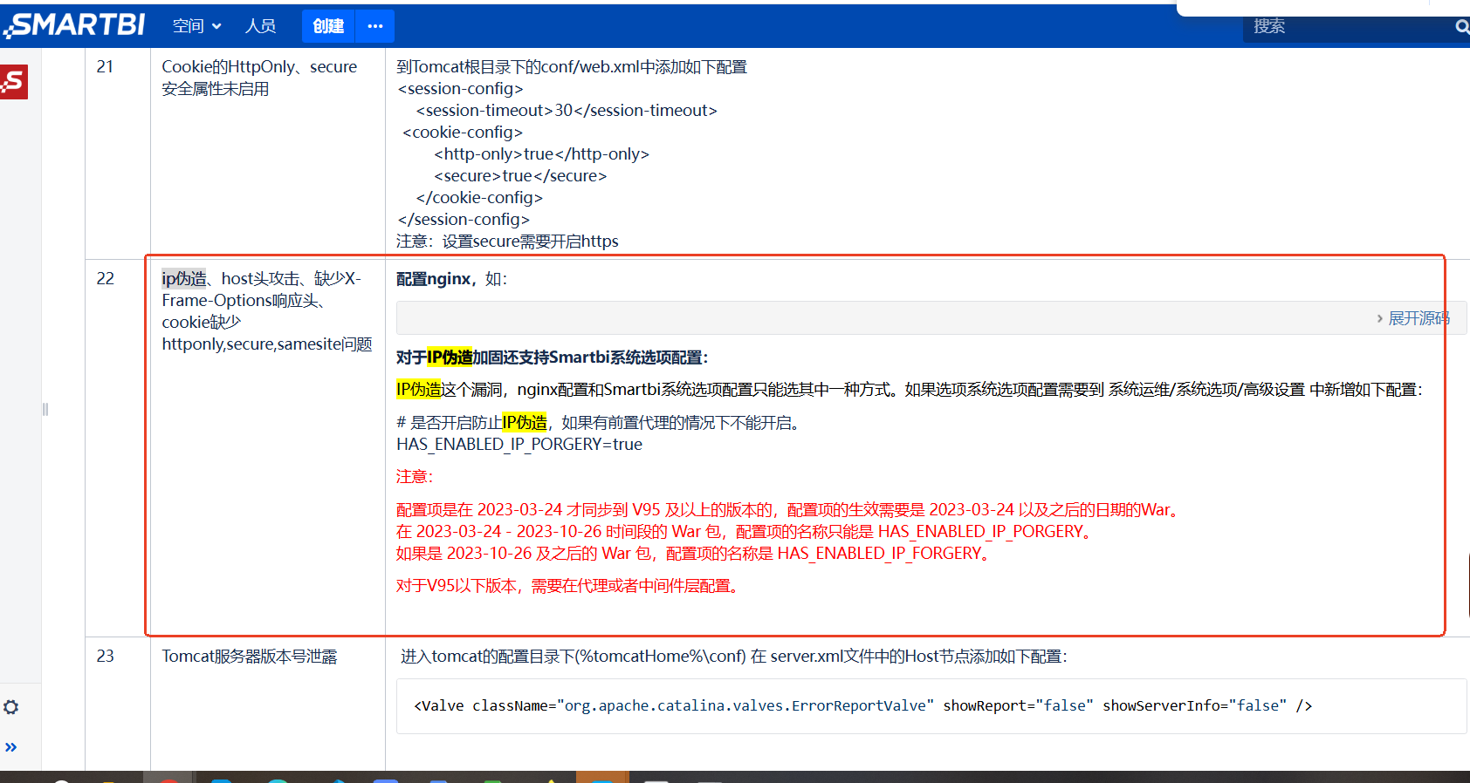Screen dimensions: 1470x783
Task: Click the opening "<cookie-config>" line
Action: 463,133
